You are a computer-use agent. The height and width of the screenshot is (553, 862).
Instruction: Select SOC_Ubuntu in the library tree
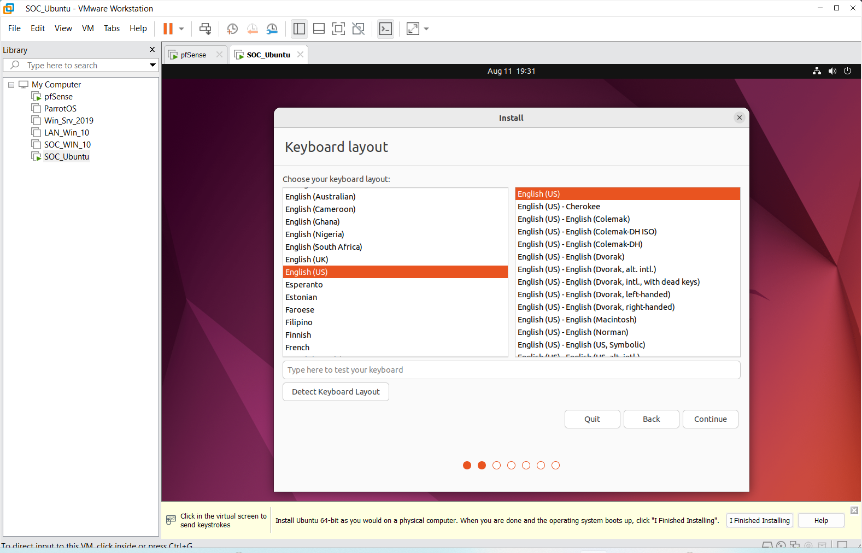coord(66,157)
